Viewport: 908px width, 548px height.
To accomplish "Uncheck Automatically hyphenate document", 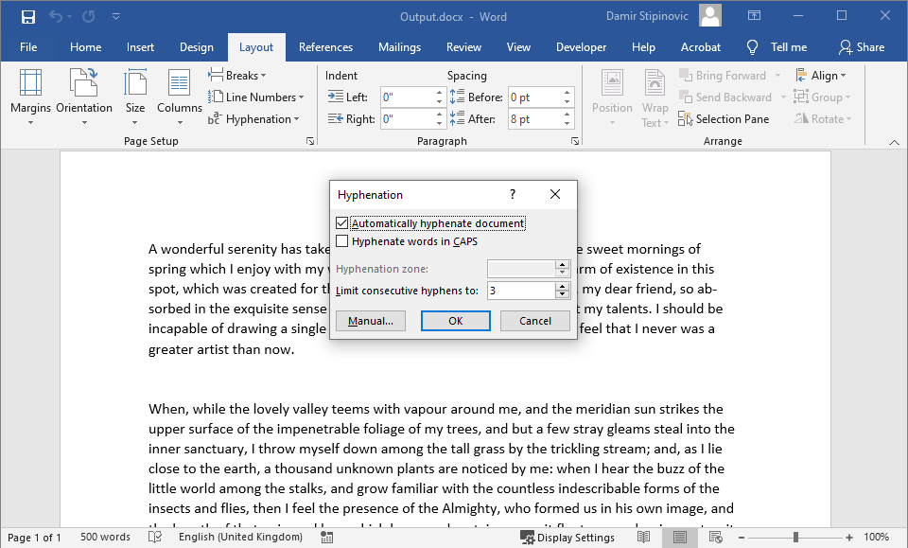I will [x=342, y=223].
